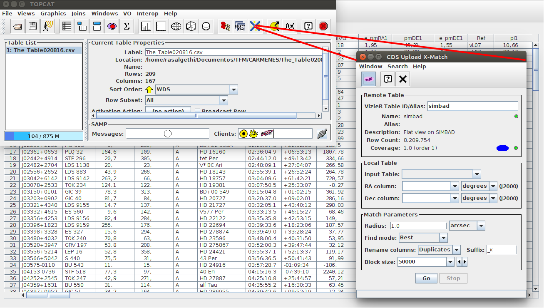Open the Row Subsets tool
This screenshot has width=544, height=308.
point(112,26)
